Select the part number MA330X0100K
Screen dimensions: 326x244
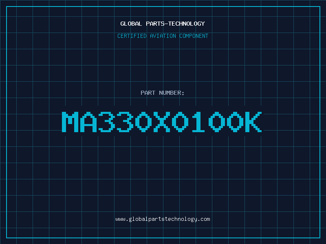coord(162,122)
